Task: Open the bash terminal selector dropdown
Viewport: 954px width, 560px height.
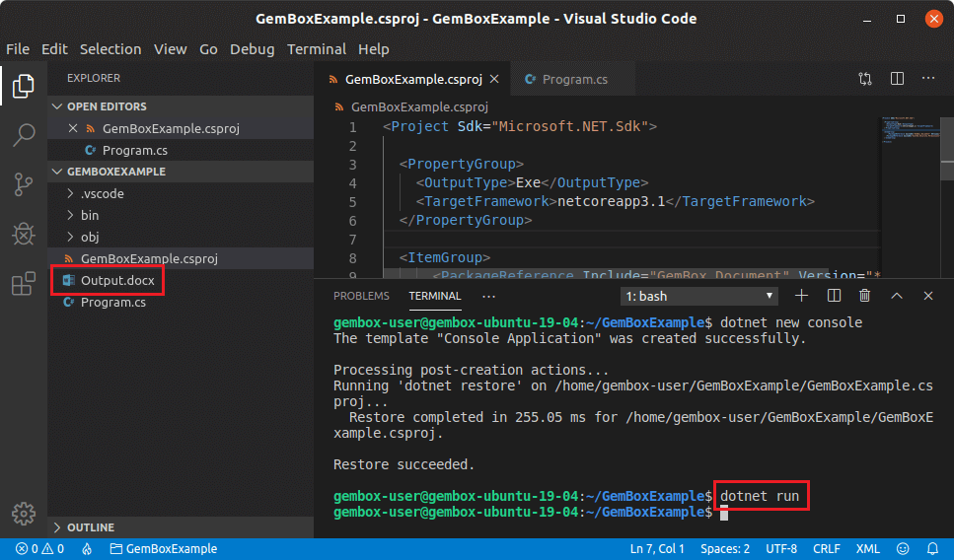Action: point(698,296)
